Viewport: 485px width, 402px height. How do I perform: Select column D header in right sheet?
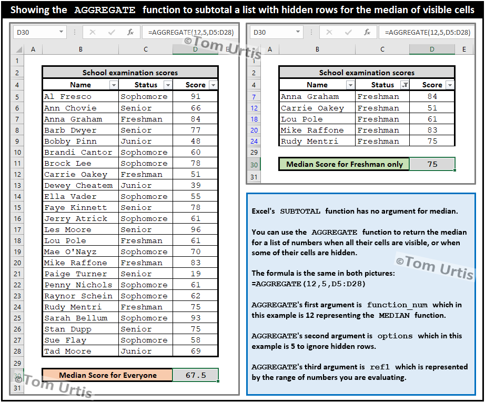click(x=432, y=49)
